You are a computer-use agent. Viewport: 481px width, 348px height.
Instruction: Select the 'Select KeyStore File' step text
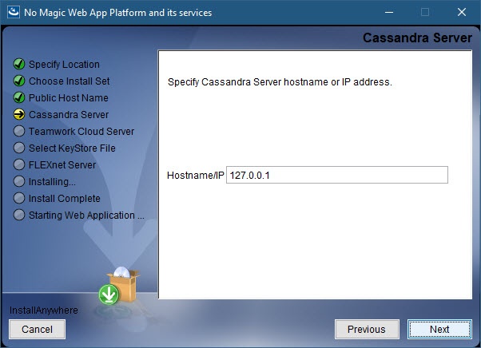(x=72, y=148)
